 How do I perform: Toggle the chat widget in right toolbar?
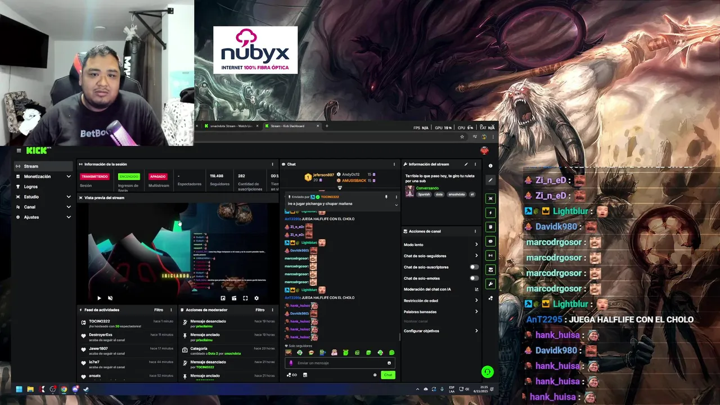click(490, 241)
